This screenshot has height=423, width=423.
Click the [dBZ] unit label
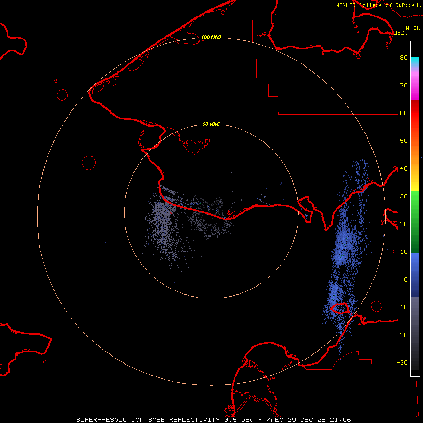pyautogui.click(x=399, y=32)
